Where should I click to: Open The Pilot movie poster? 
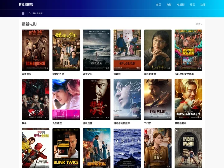[158, 100]
